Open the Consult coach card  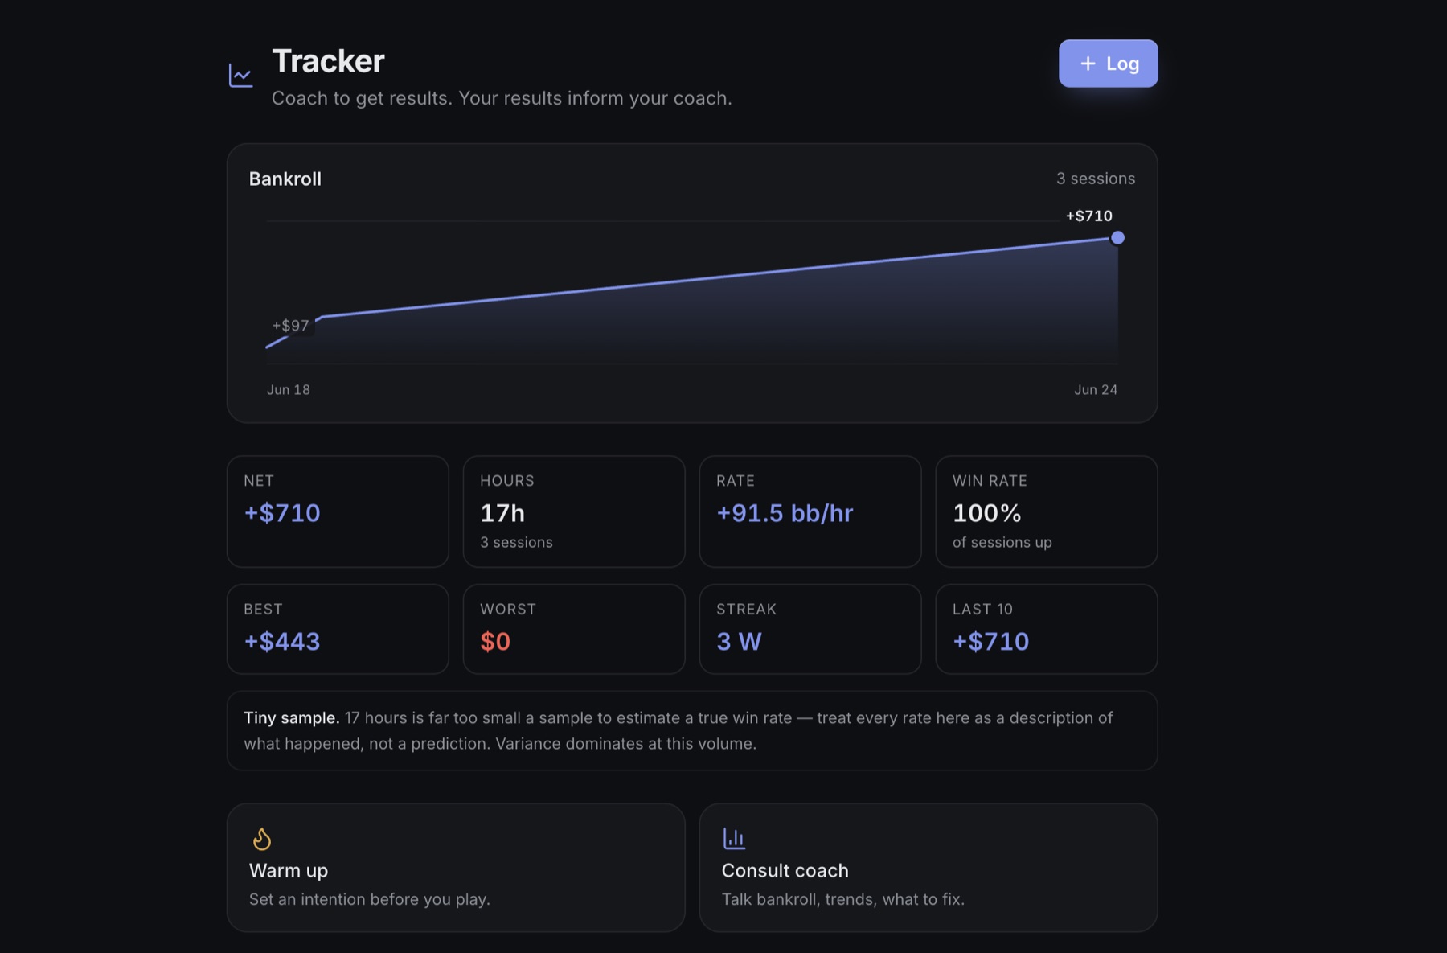tap(928, 868)
